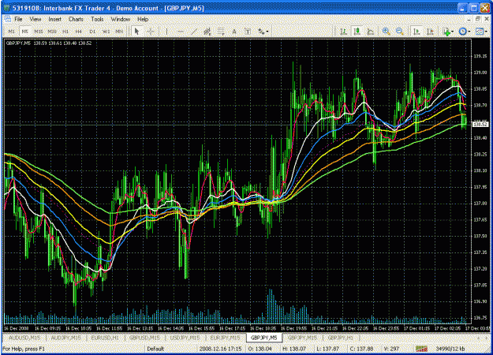Screen dimensions: 493x355
Task: Switch to AUDJPY,M15 chart tab
Action: click(x=65, y=338)
